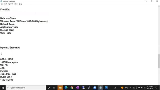Open Task View on taskbar
This screenshot has height=90, width=160.
point(54,88)
